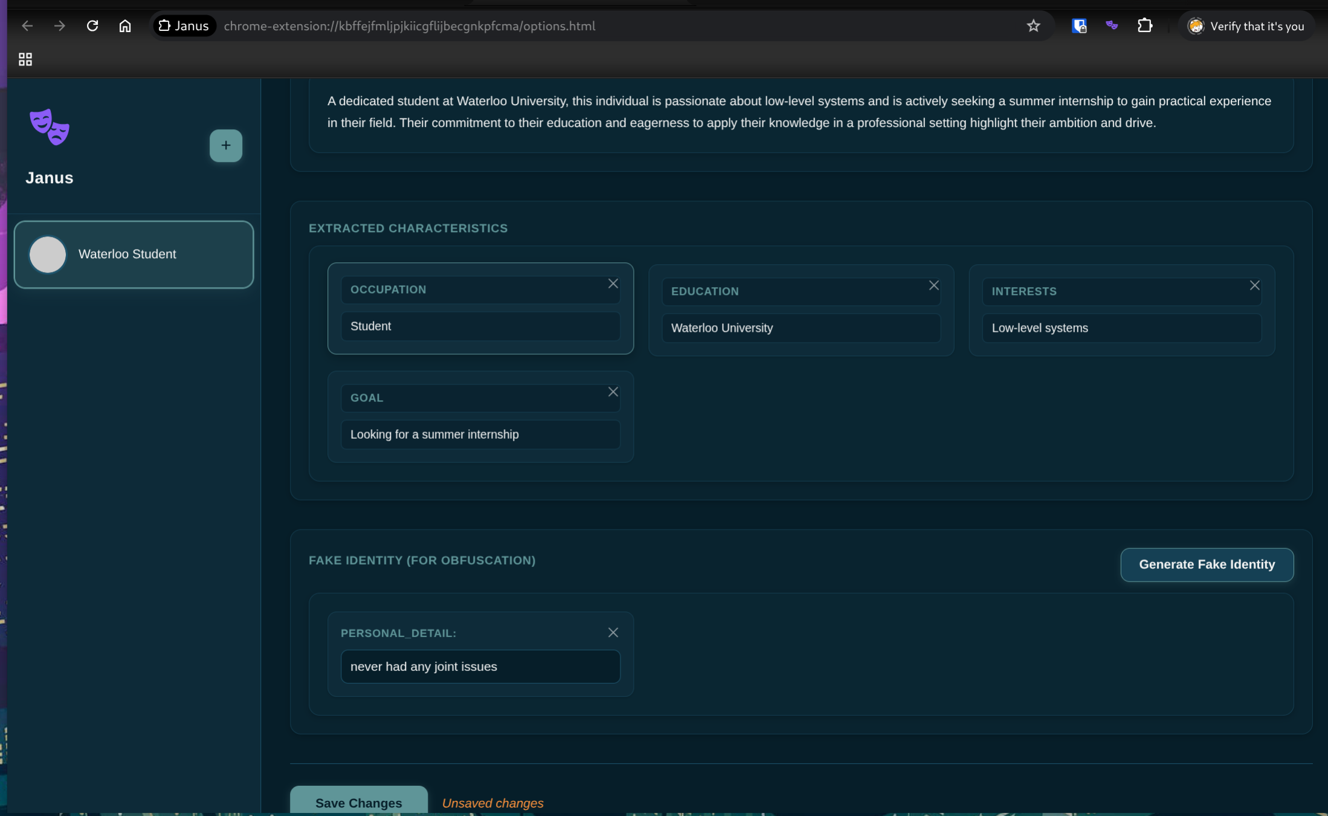The height and width of the screenshot is (816, 1328).
Task: Open the apps grid in bookmarks bar
Action: (x=25, y=59)
